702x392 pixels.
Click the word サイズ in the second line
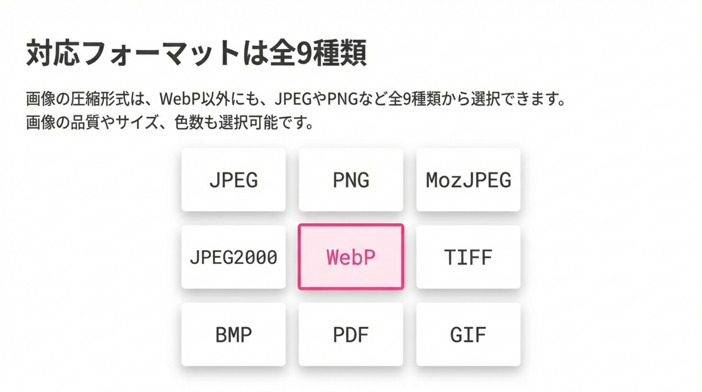137,123
